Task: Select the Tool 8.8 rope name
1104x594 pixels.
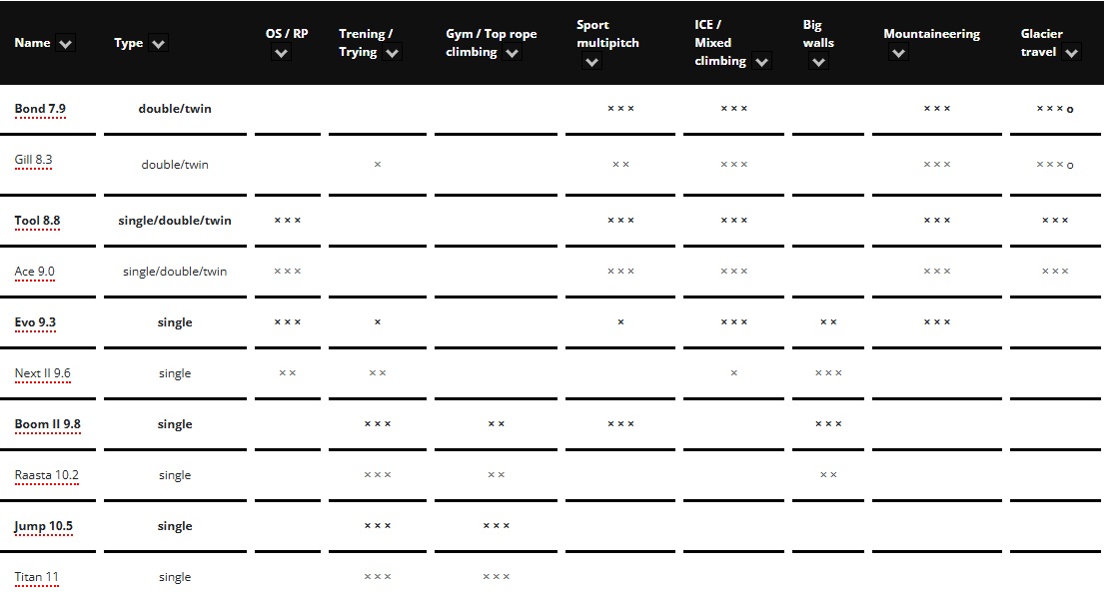Action: click(37, 221)
